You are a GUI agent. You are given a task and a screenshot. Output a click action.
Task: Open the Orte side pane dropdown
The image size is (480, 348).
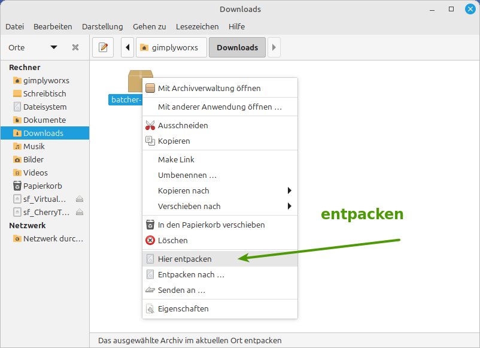coord(54,47)
